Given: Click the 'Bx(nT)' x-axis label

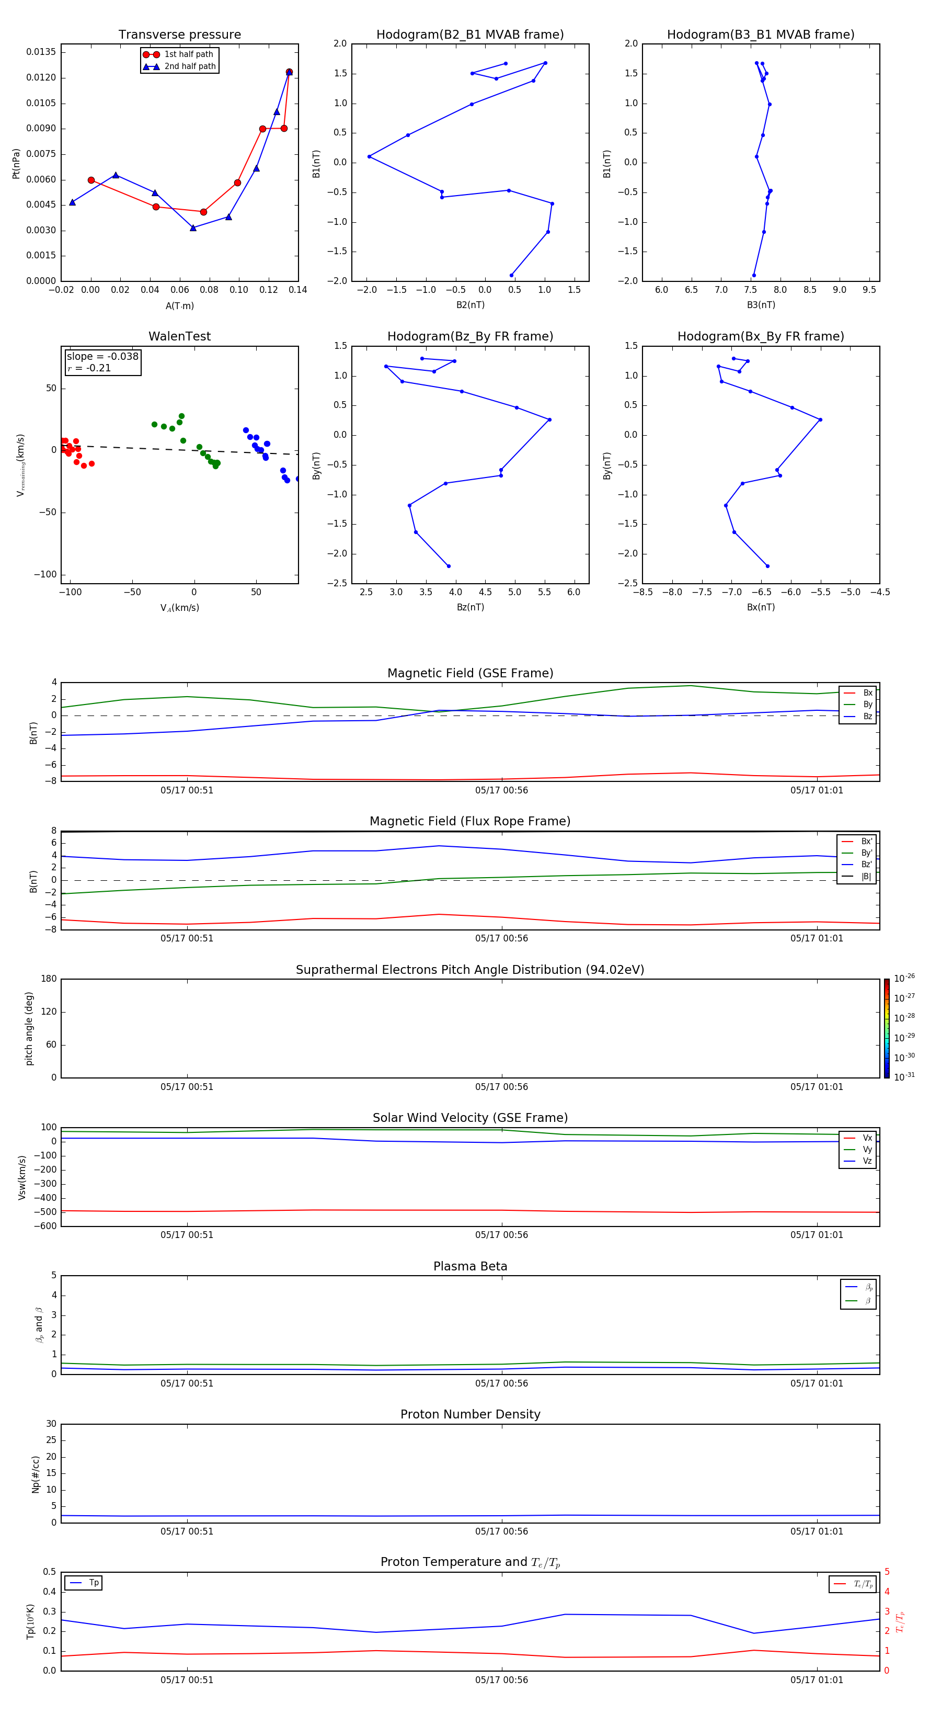Looking at the screenshot, I should coord(761,607).
